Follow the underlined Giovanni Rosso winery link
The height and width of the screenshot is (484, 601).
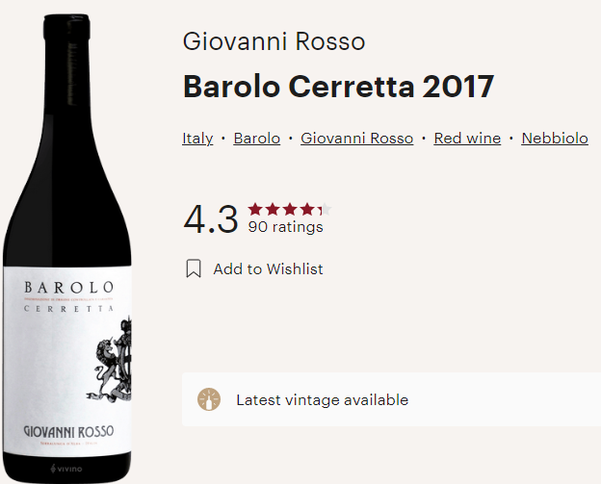pyautogui.click(x=356, y=139)
